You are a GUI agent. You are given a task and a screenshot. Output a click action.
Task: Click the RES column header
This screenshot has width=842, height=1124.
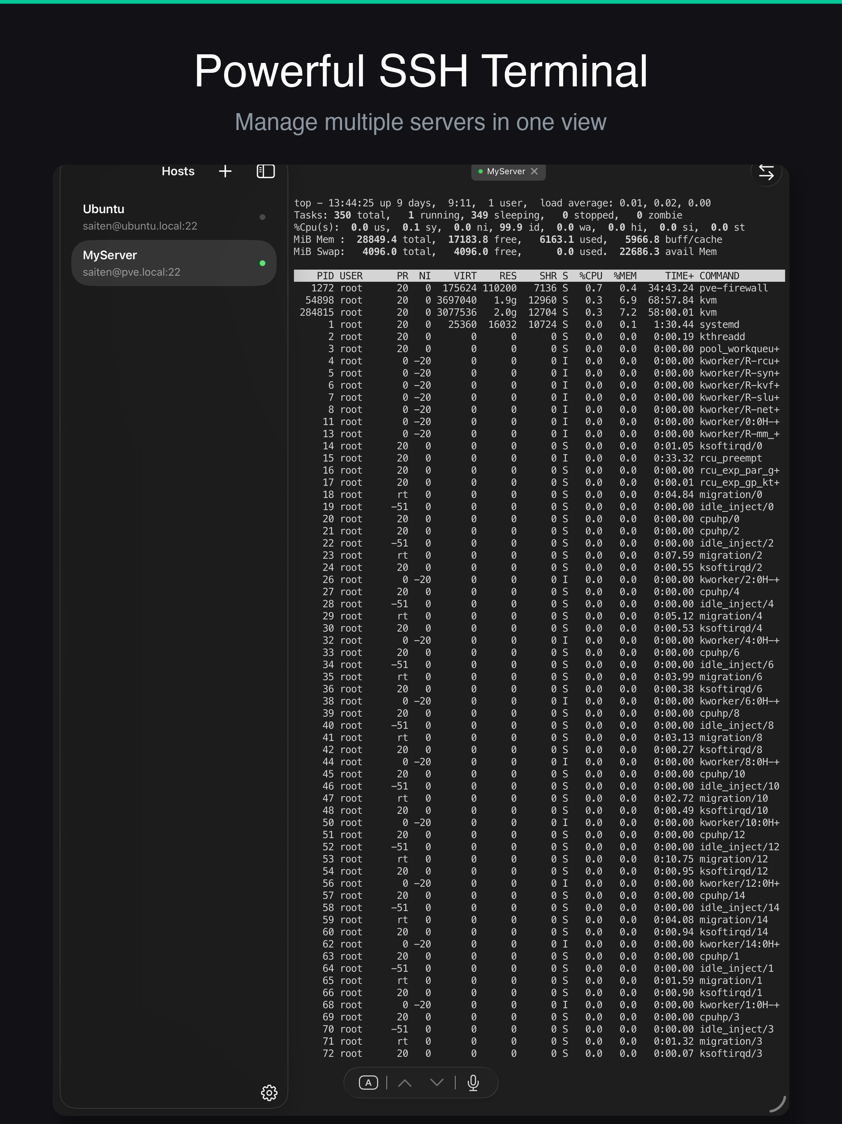point(508,276)
